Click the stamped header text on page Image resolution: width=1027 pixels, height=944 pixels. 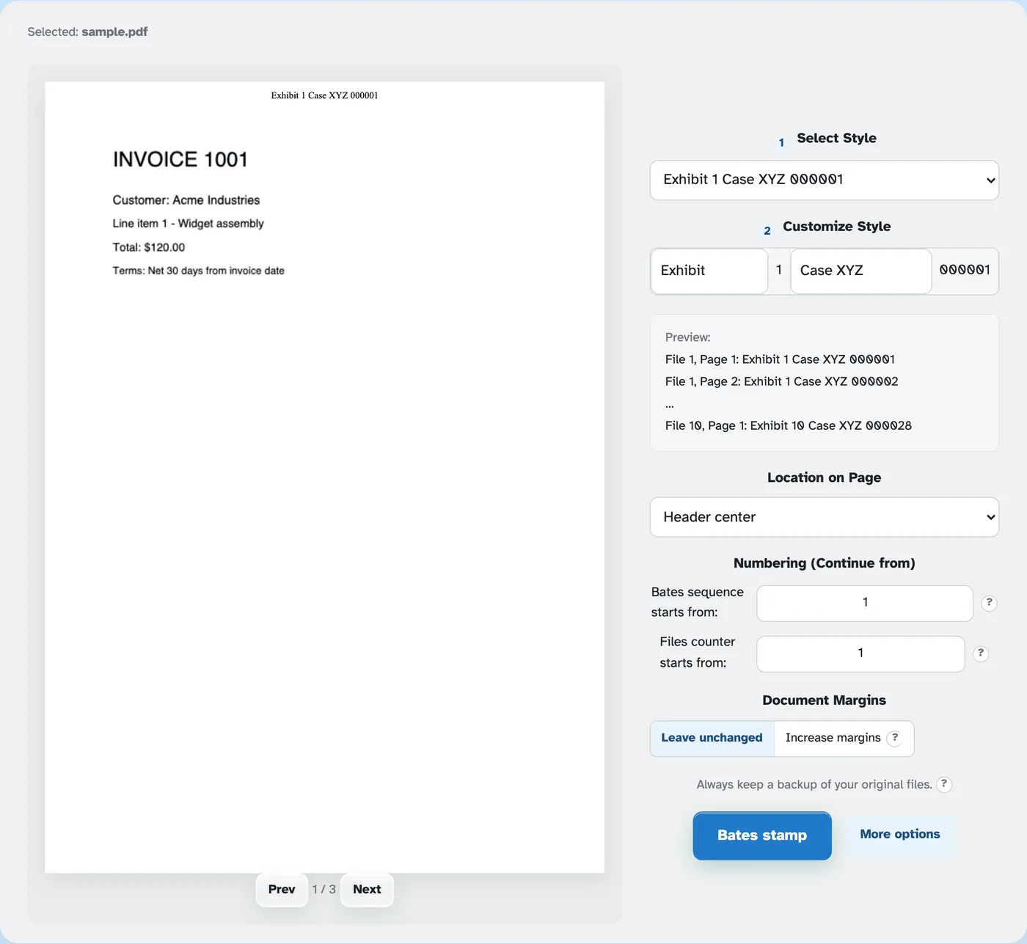(324, 95)
